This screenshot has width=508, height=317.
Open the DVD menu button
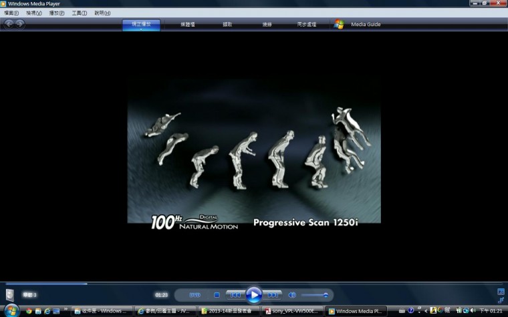(x=195, y=294)
